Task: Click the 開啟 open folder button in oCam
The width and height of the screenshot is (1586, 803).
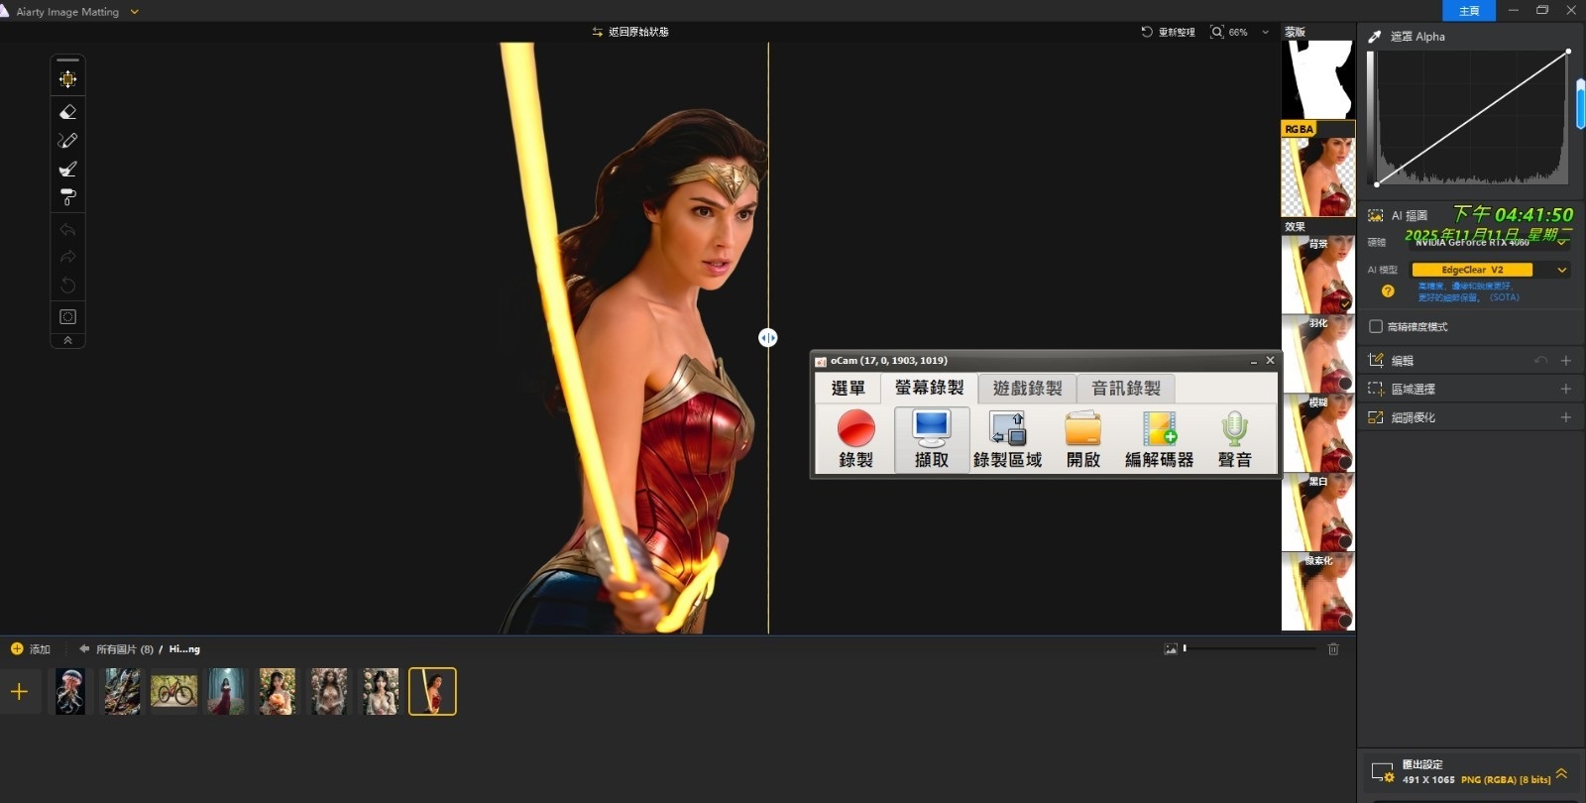Action: tap(1083, 439)
